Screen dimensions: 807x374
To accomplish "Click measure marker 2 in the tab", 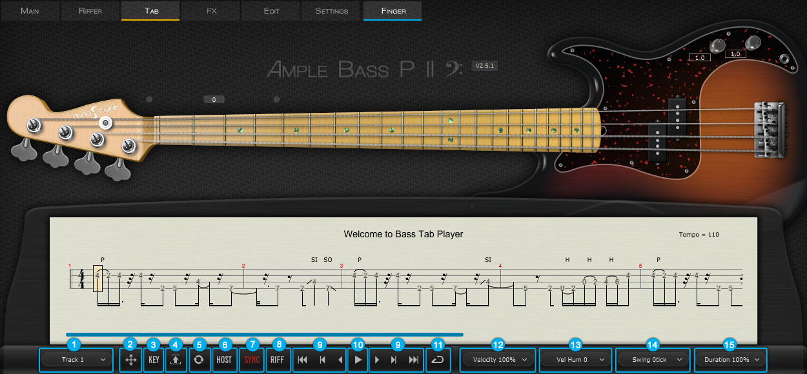I will coord(243,266).
